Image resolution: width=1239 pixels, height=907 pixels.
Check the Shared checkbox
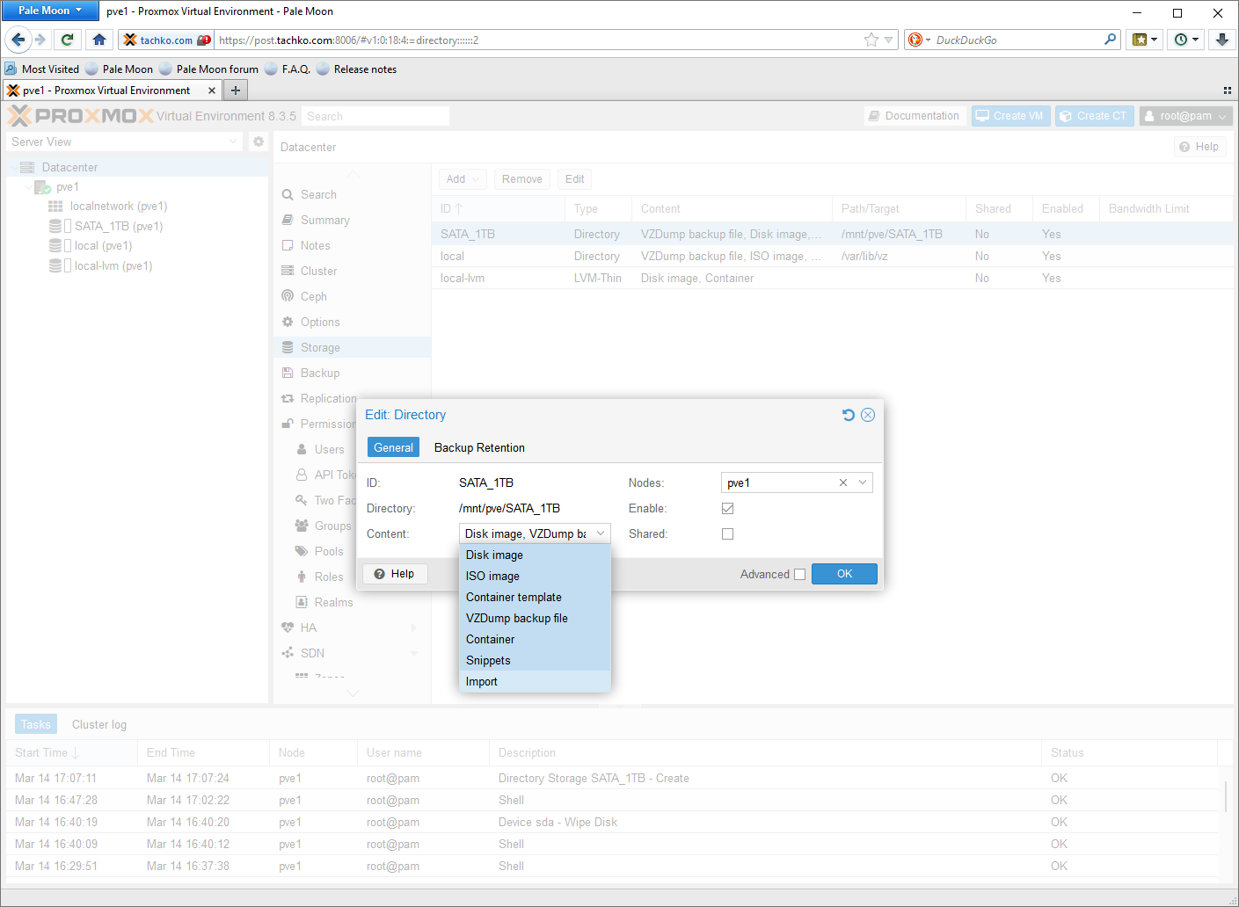pos(727,533)
